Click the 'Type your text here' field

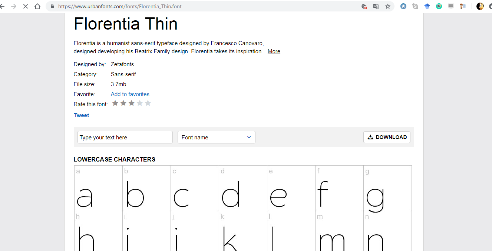[x=125, y=137]
